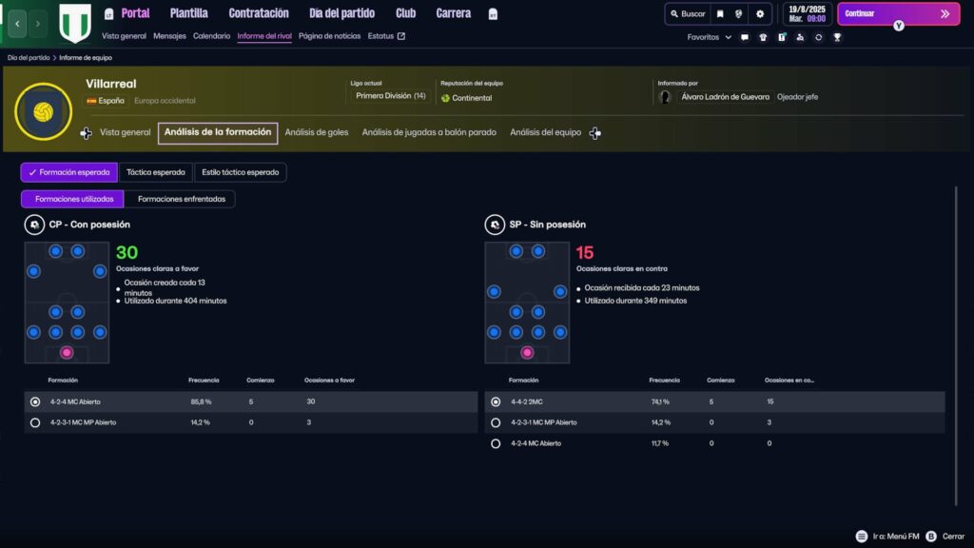Expand tabs with plus icon after Análisis del equipo
Viewport: 974px width, 548px height.
[595, 133]
